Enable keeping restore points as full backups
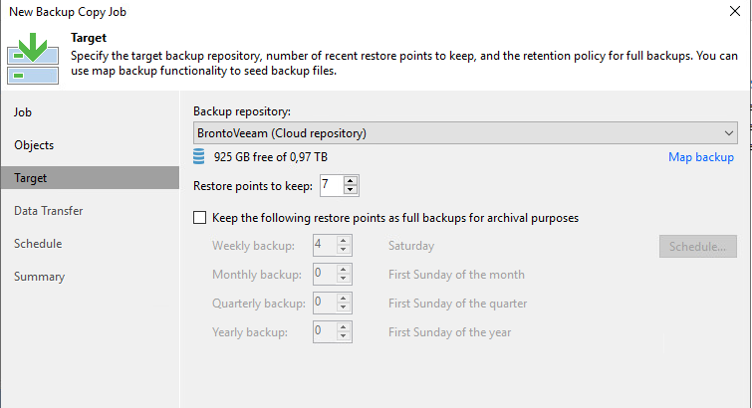This screenshot has height=408, width=752. 200,217
